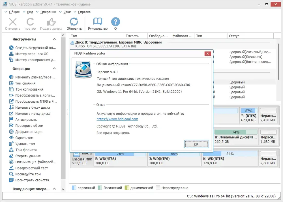283x202 pixels.
Task: Choose Том копирования operation
Action: pos(26,89)
